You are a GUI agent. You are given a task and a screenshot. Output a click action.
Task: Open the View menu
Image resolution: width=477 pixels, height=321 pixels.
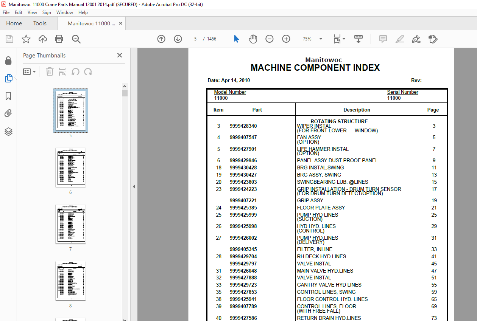pos(33,12)
